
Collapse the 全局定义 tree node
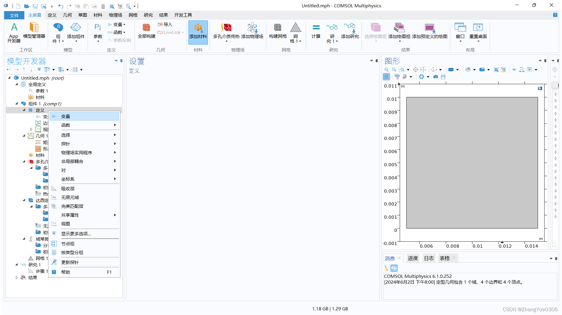[17, 84]
